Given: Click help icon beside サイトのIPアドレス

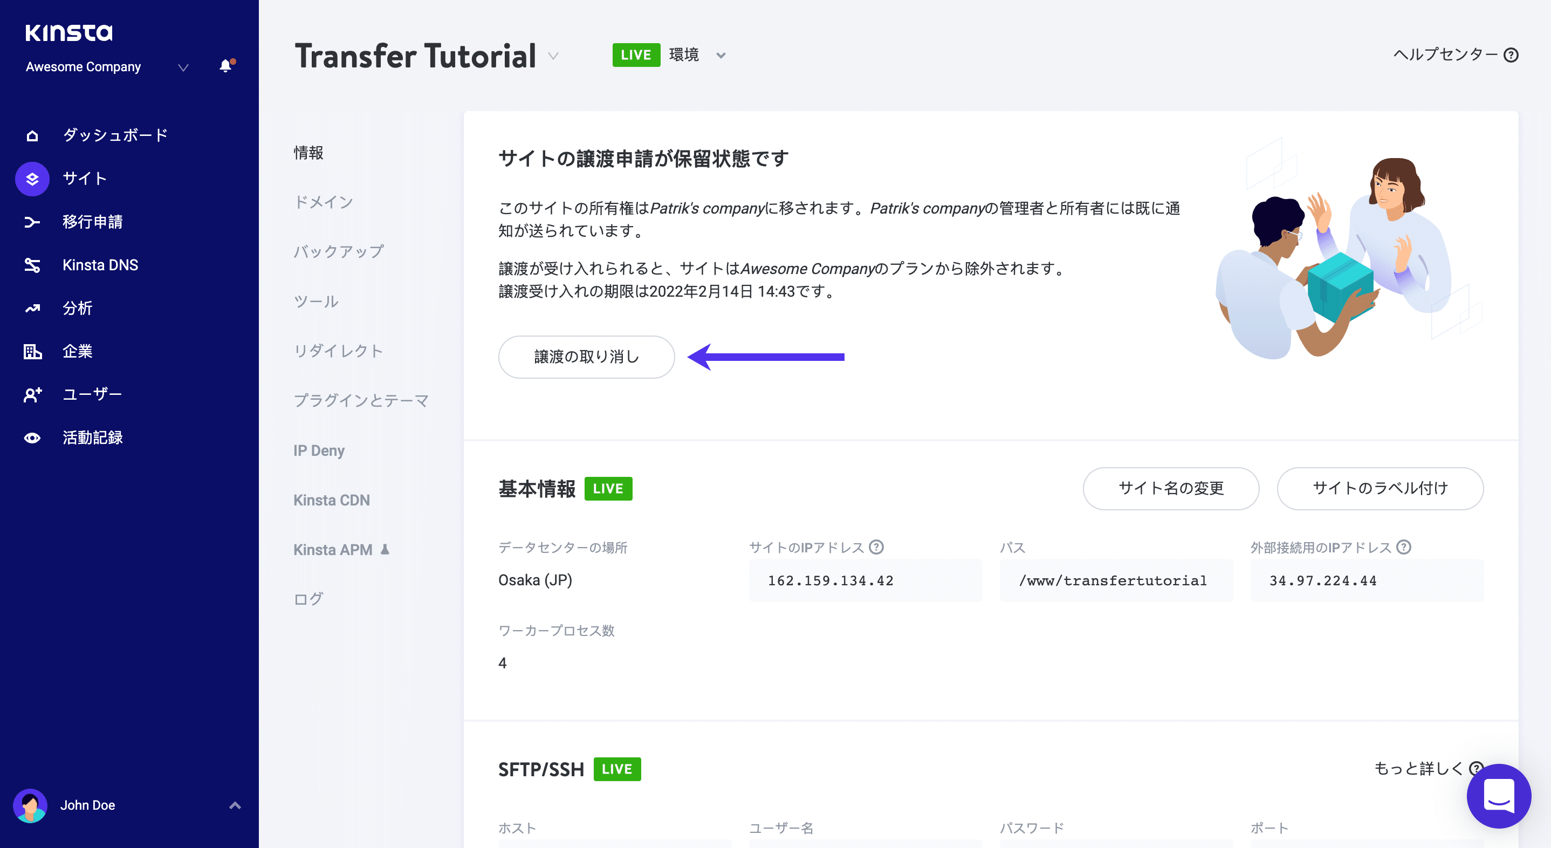Looking at the screenshot, I should (x=877, y=547).
